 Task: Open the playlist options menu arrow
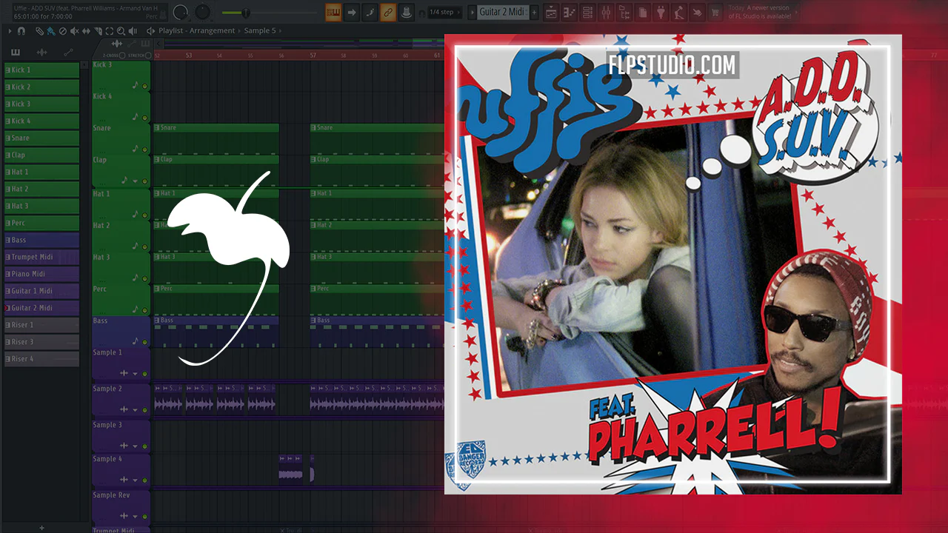10,31
